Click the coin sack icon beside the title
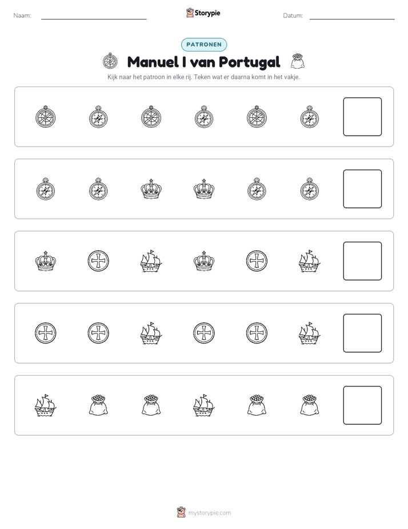Image resolution: width=408 pixels, height=529 pixels. pos(298,61)
